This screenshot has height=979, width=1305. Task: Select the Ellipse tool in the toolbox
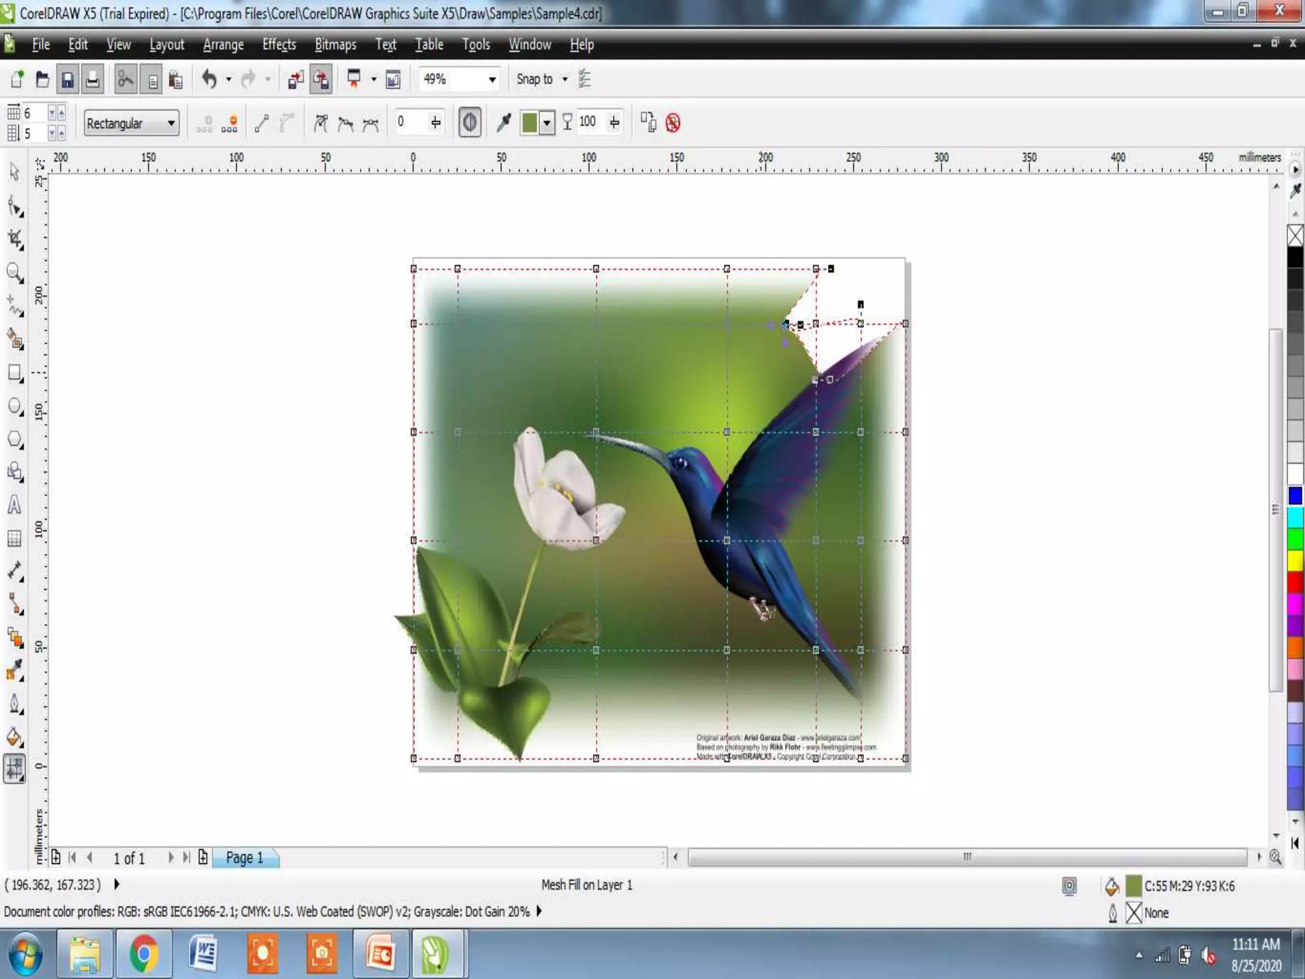pyautogui.click(x=15, y=407)
